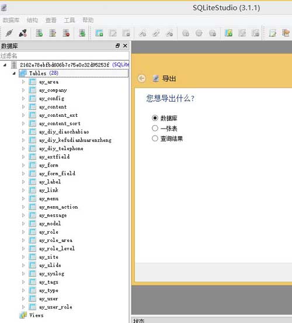Expand the ay_content_ext table node
Viewport: 292px width, 323px height.
point(23,115)
